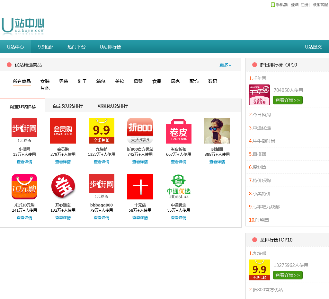This screenshot has height=299, width=329.
Task: Select the 箱包 category
Action: [x=101, y=81]
